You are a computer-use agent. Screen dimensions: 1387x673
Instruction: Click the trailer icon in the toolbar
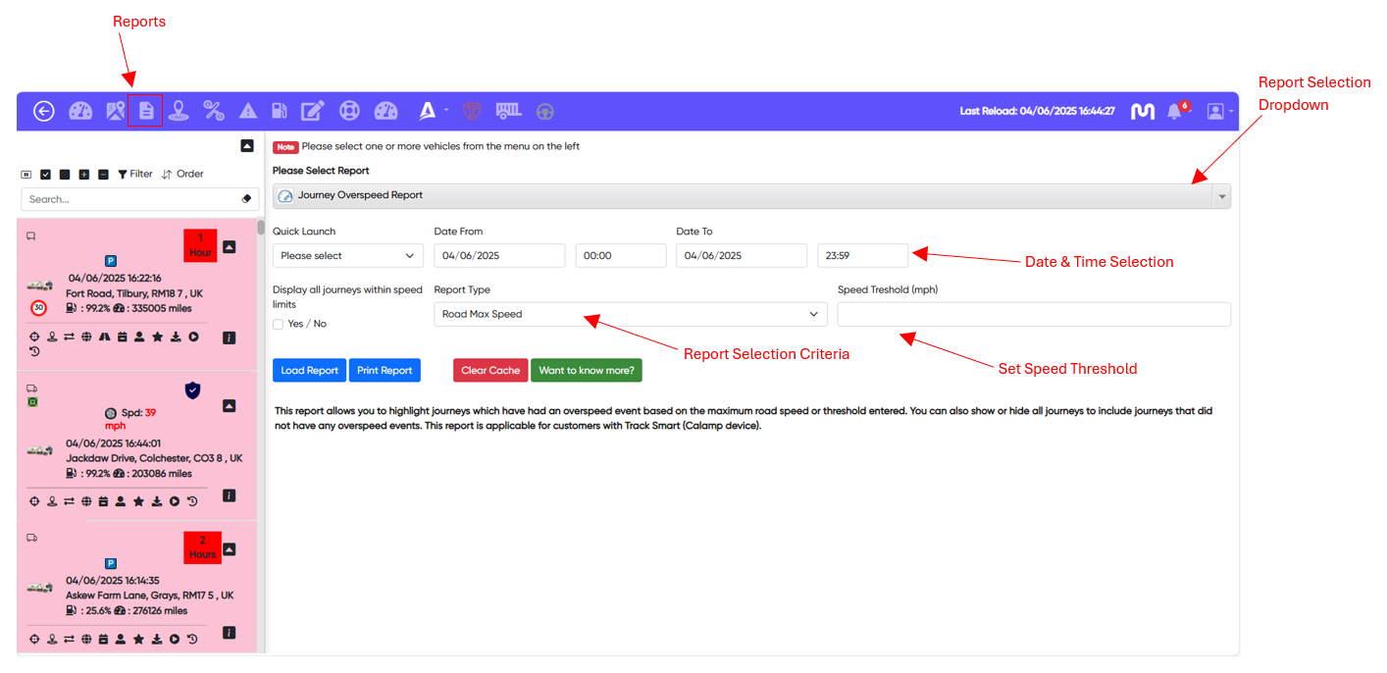[x=508, y=111]
